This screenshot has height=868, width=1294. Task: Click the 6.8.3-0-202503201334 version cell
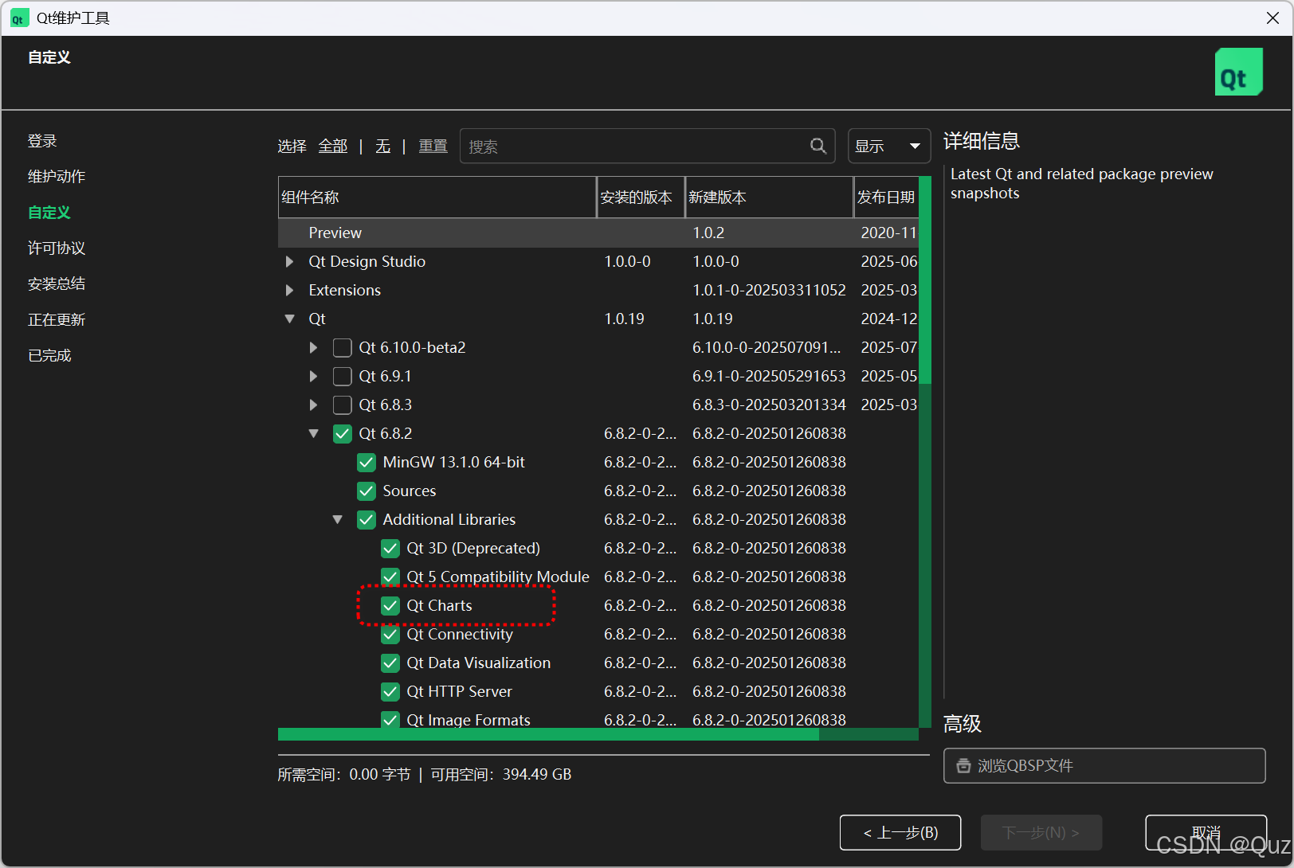point(769,405)
